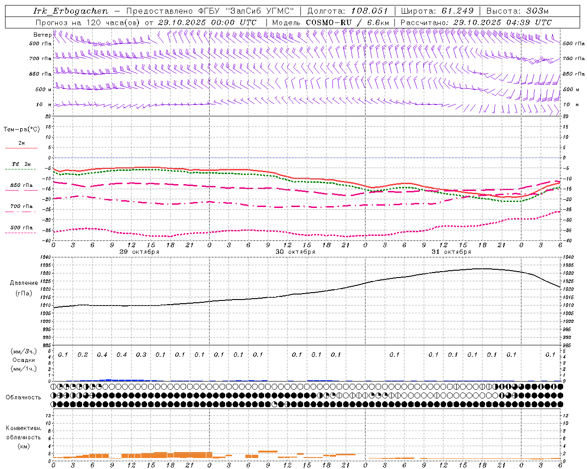
Task: Click the Осадки panel label
Action: point(24,360)
